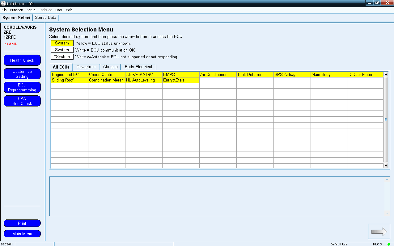
Task: Pick the HL AutoLeveling system
Action: (144, 80)
